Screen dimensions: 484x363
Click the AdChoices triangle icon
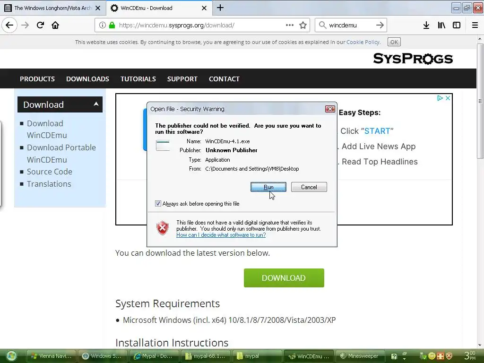(x=440, y=98)
